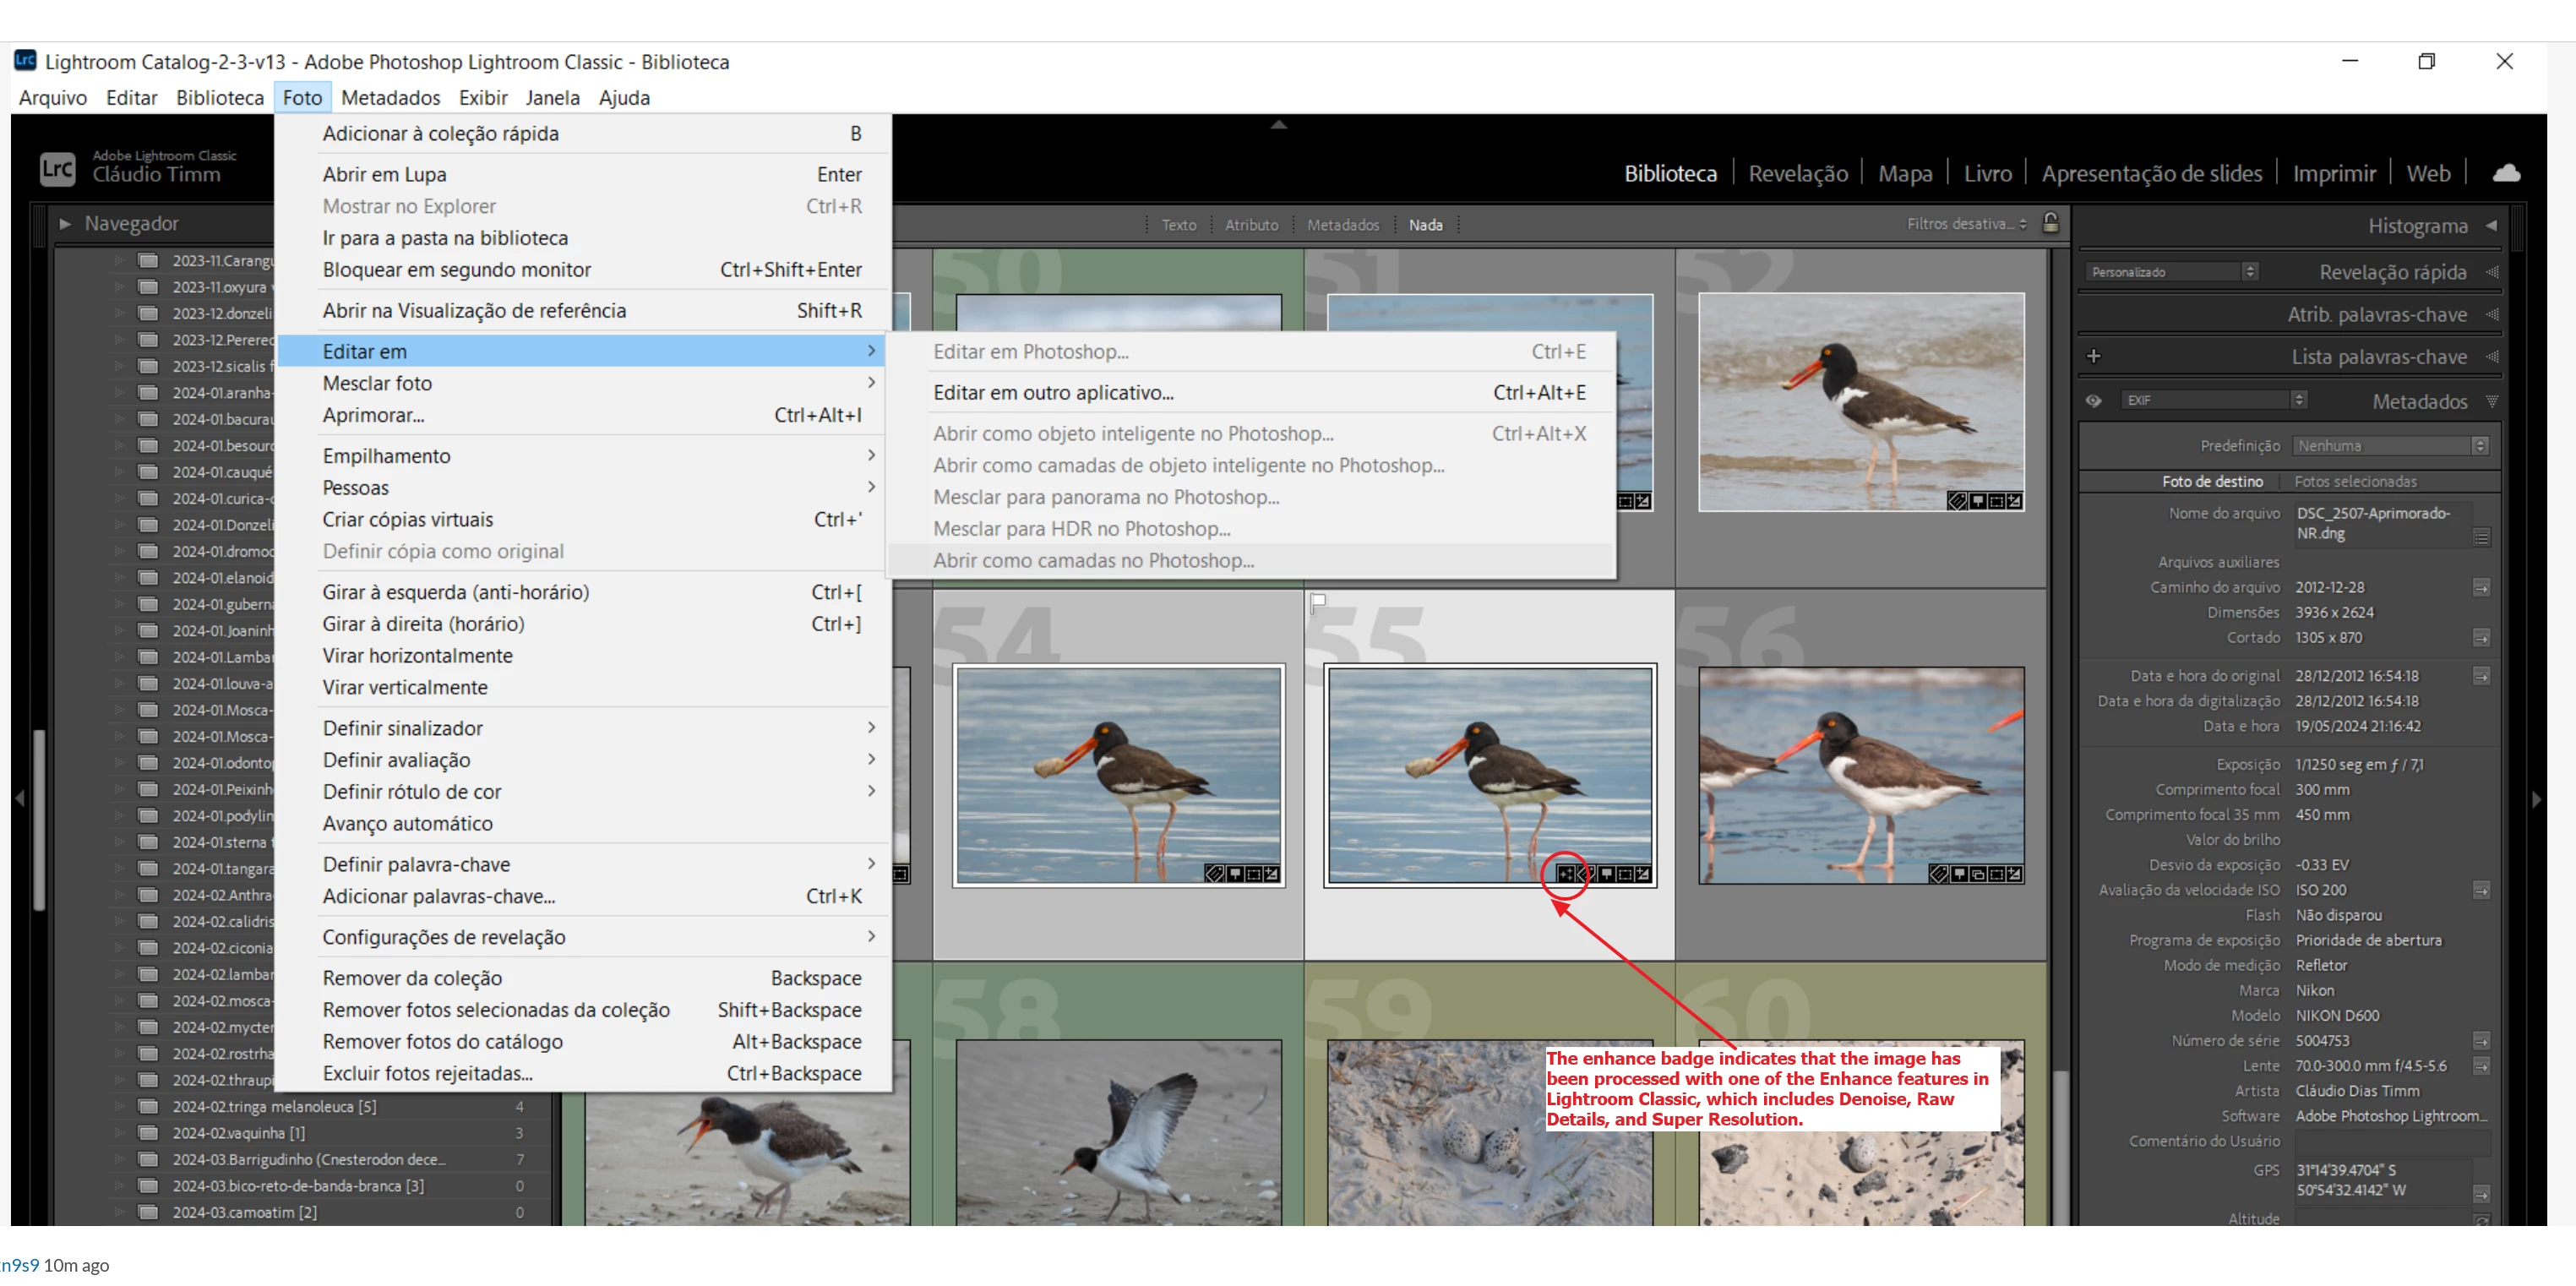Toggle the flag on photo 55

pos(1319,601)
